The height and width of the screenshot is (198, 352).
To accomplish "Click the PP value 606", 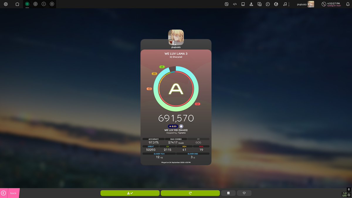I will coord(198,142).
